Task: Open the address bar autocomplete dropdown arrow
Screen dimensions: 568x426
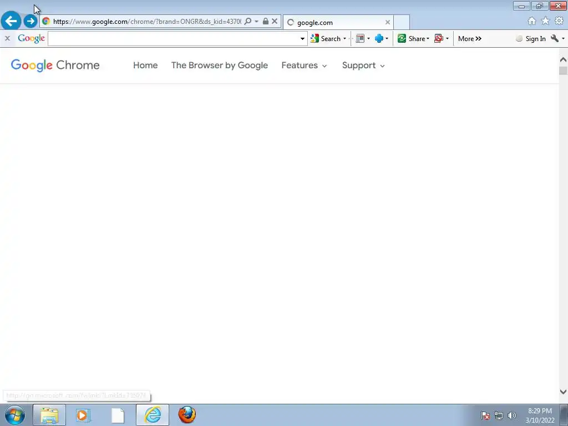Action: [x=256, y=21]
